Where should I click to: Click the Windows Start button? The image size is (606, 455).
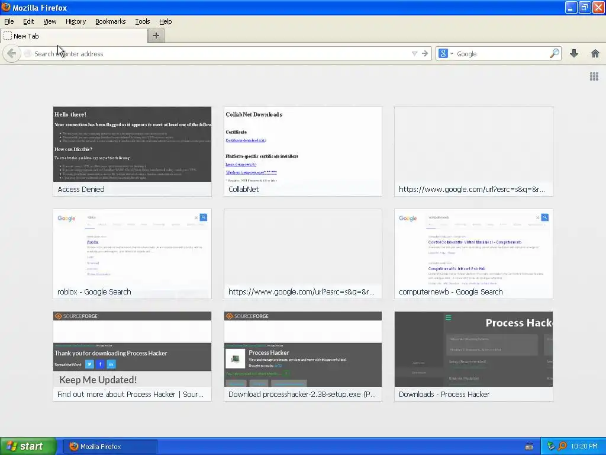(x=28, y=446)
